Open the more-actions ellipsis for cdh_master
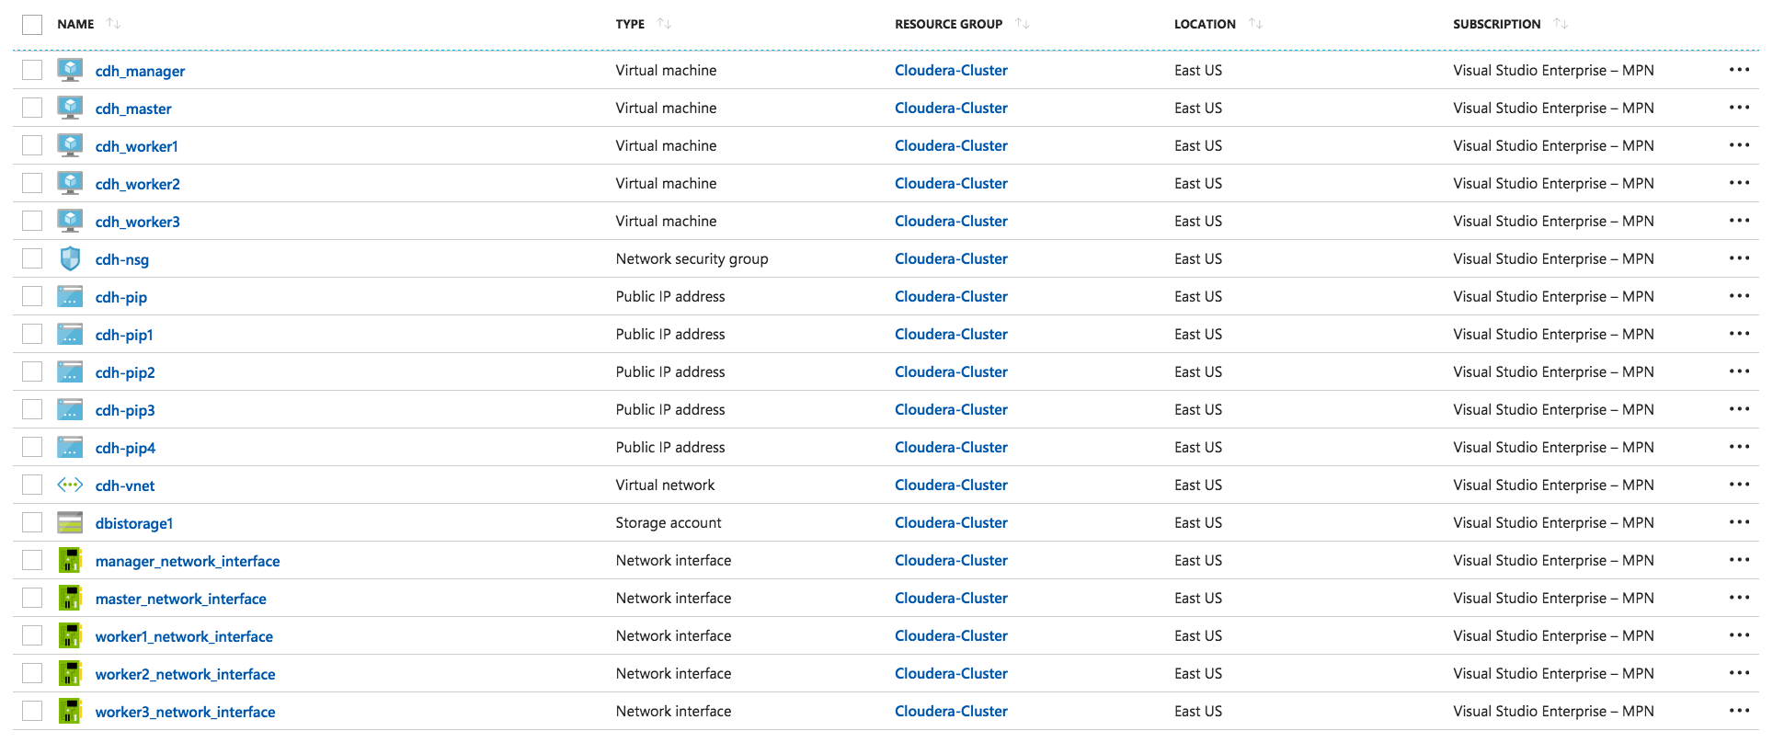Screen dimensions: 1784x754 coord(1739,108)
